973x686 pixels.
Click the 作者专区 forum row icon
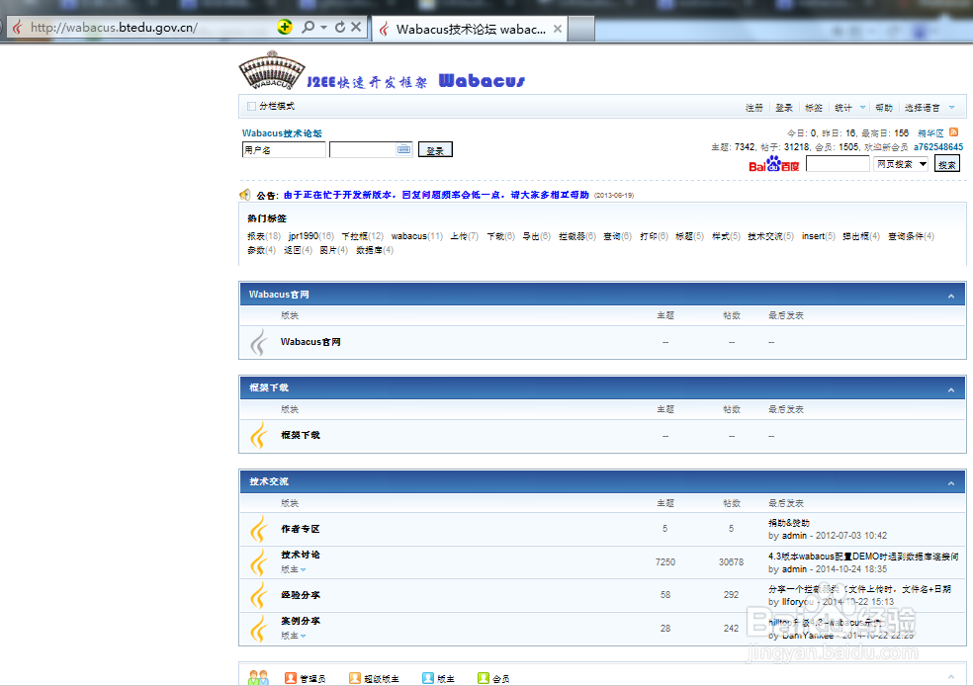(x=259, y=529)
